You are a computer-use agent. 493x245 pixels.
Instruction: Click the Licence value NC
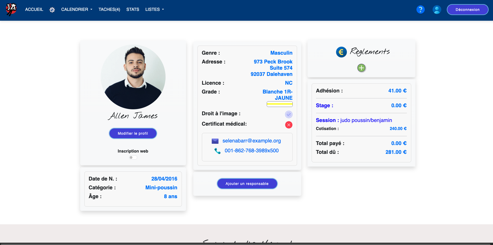point(289,83)
